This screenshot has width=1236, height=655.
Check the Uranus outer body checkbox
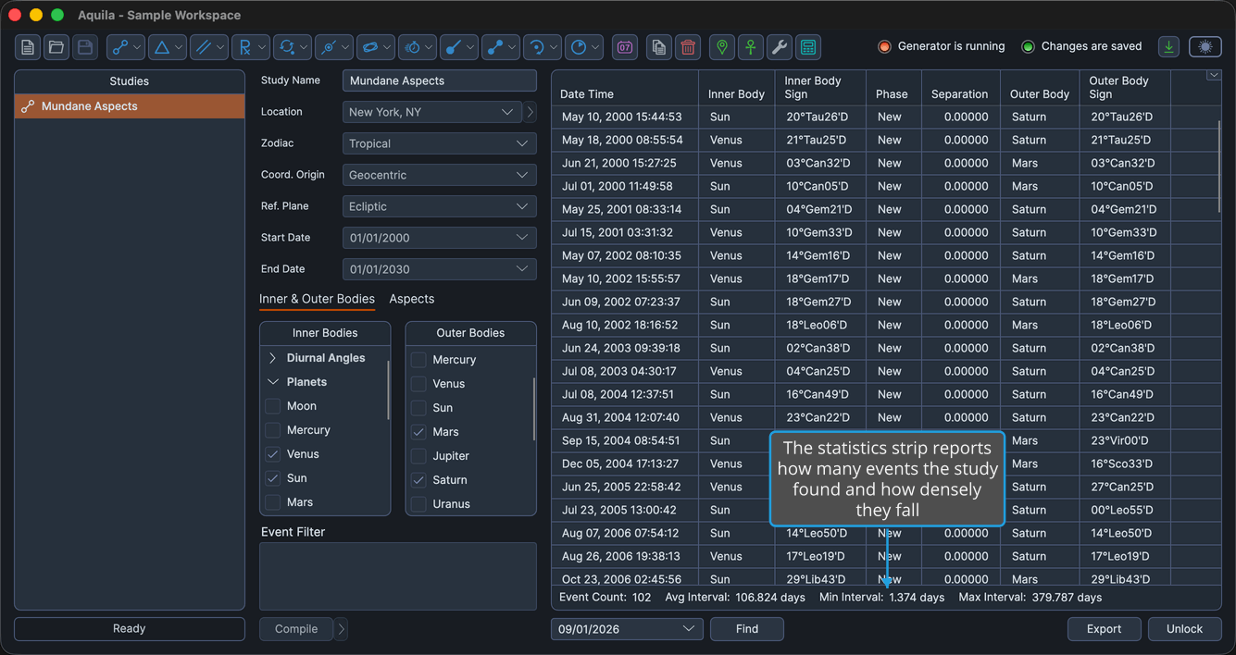(418, 504)
